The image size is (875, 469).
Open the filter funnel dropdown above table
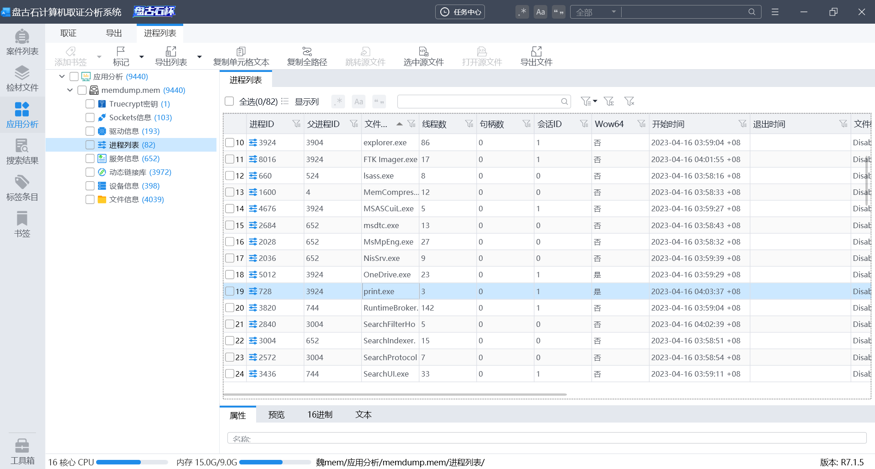tap(589, 101)
